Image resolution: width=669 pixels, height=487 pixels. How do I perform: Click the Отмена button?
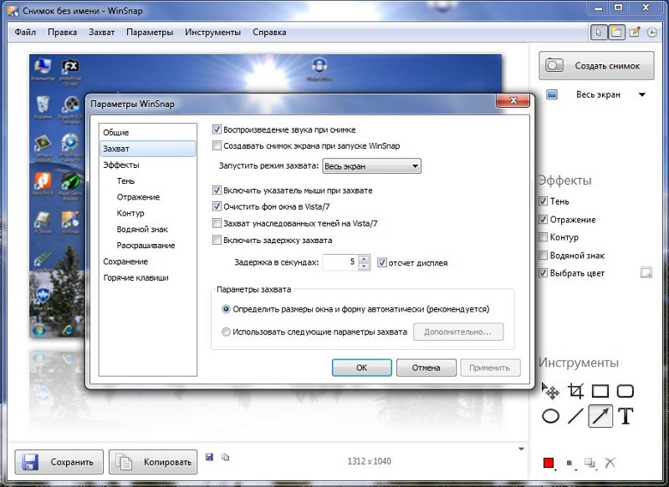(x=426, y=368)
